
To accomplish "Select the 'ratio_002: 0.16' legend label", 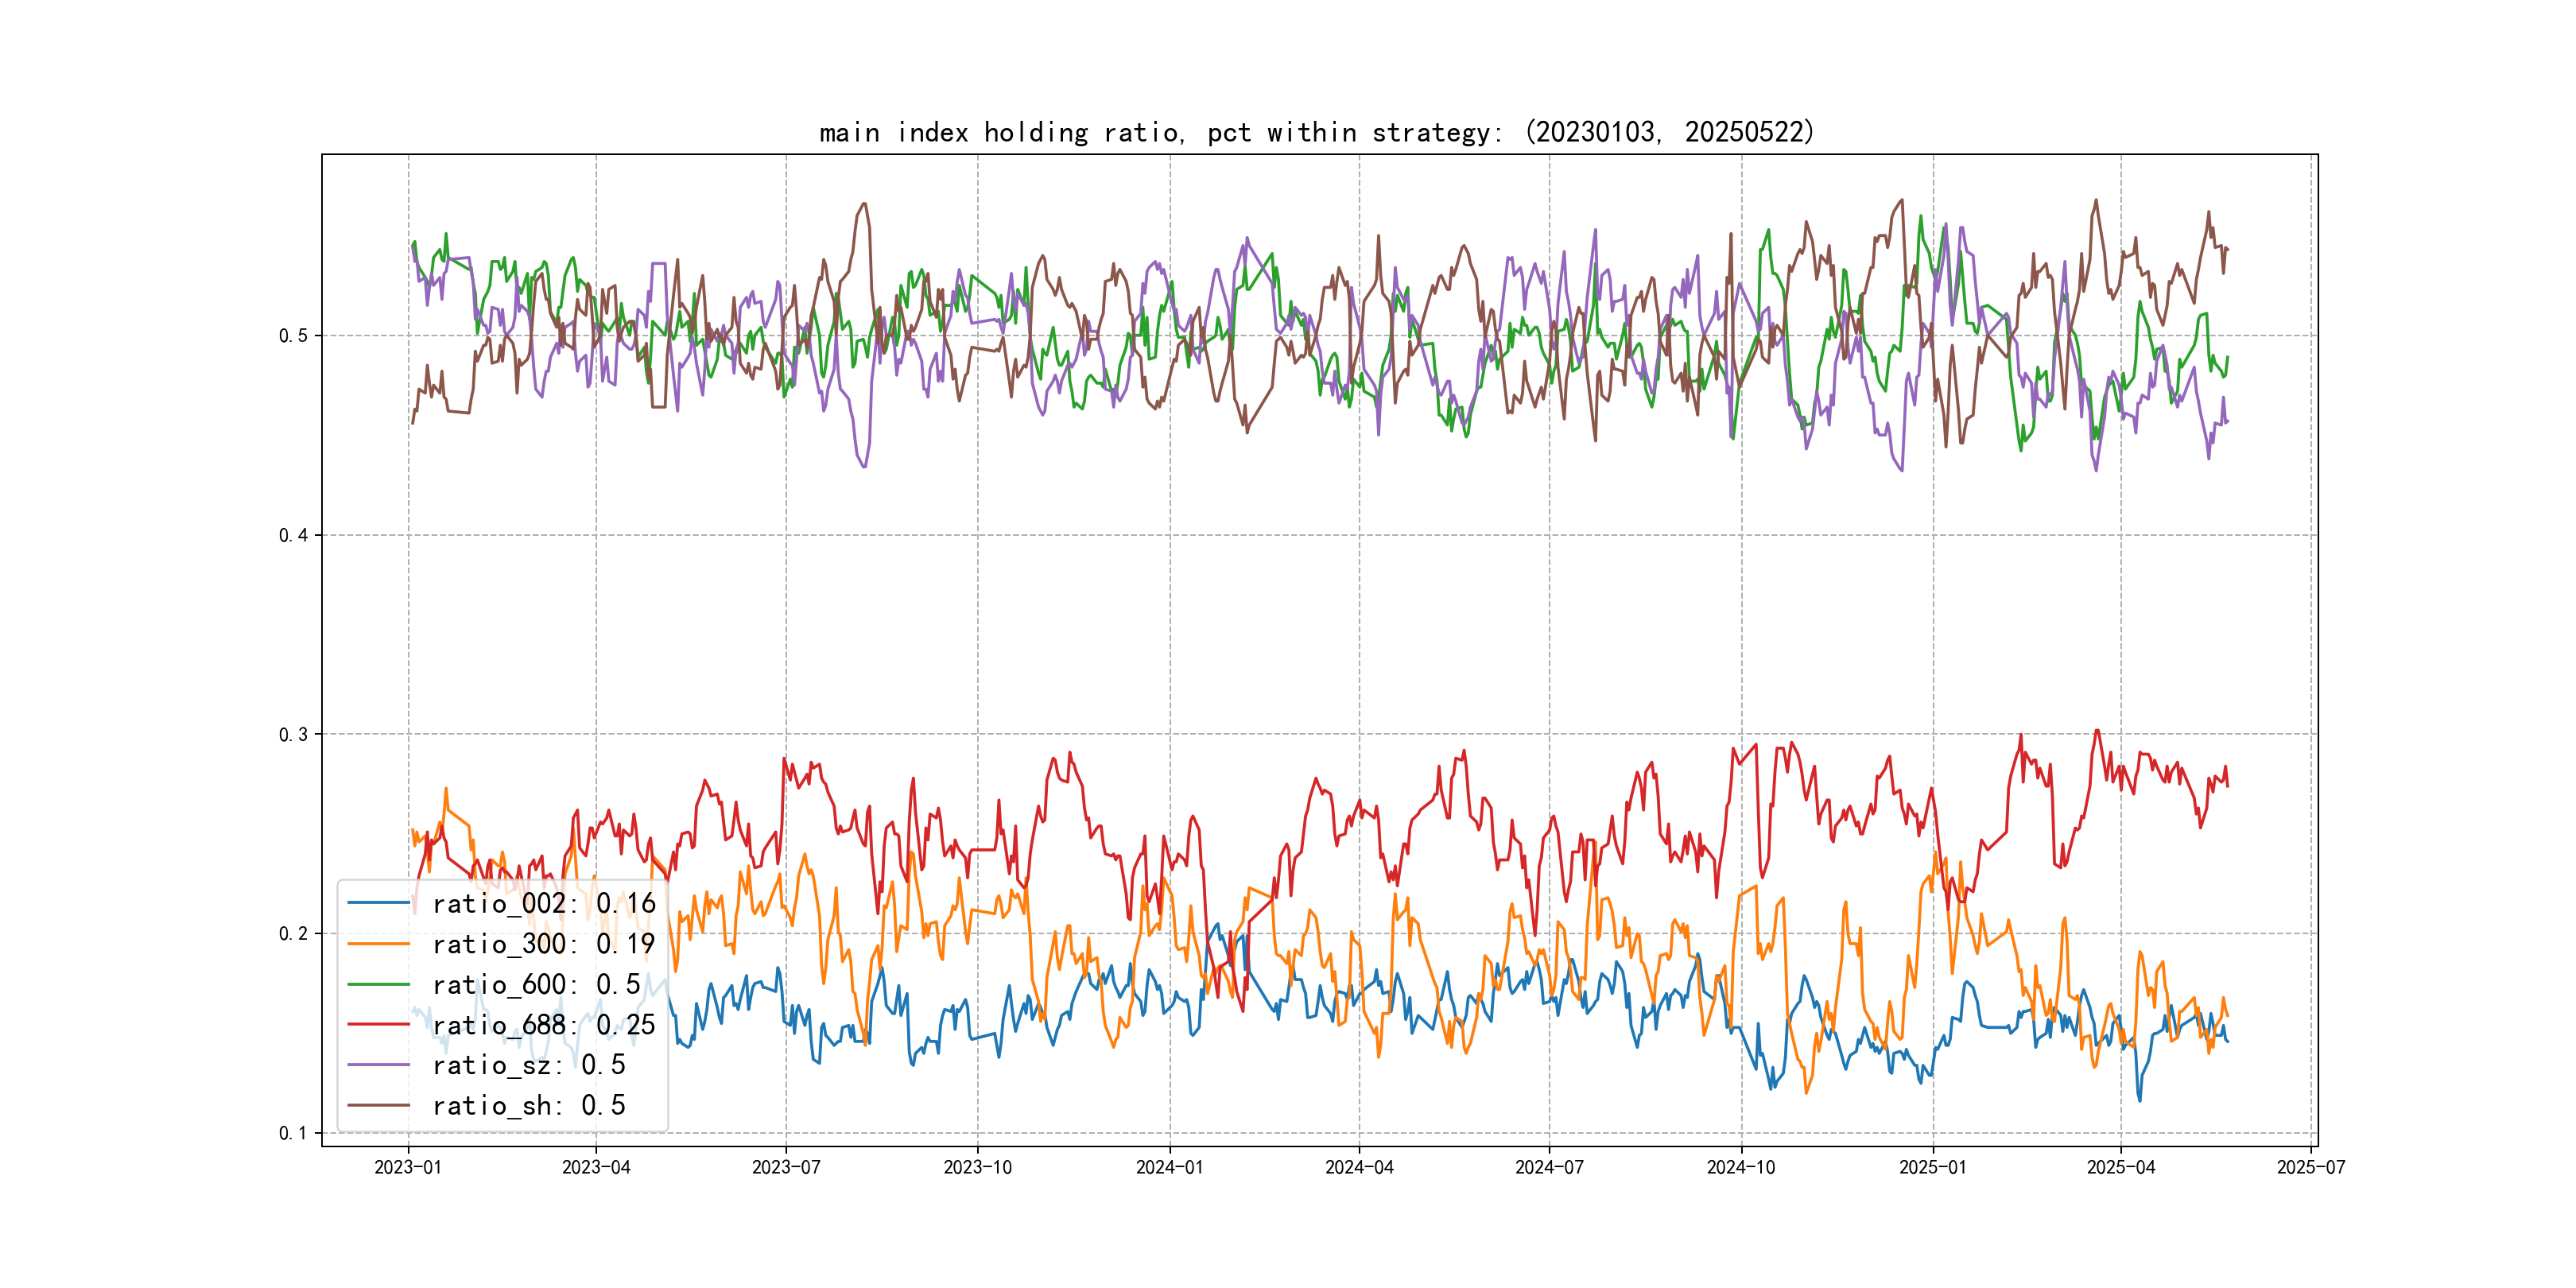I will pyautogui.click(x=543, y=903).
